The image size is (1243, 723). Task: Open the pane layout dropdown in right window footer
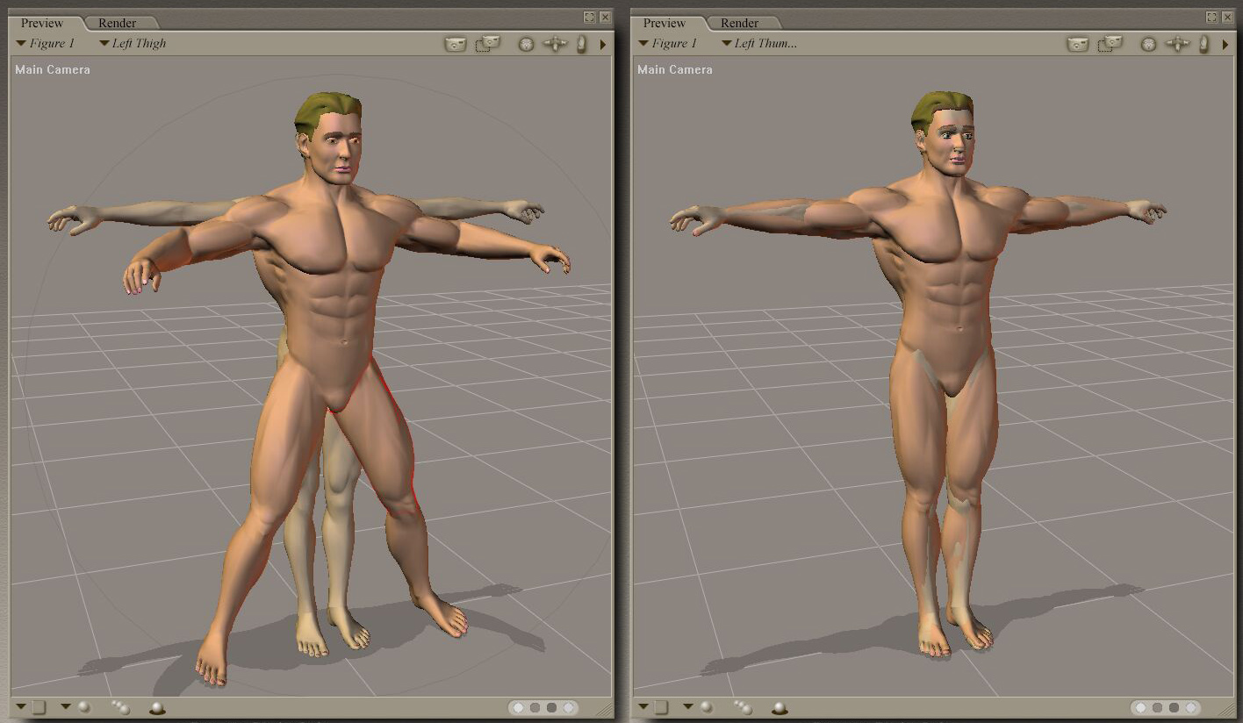[x=643, y=706]
